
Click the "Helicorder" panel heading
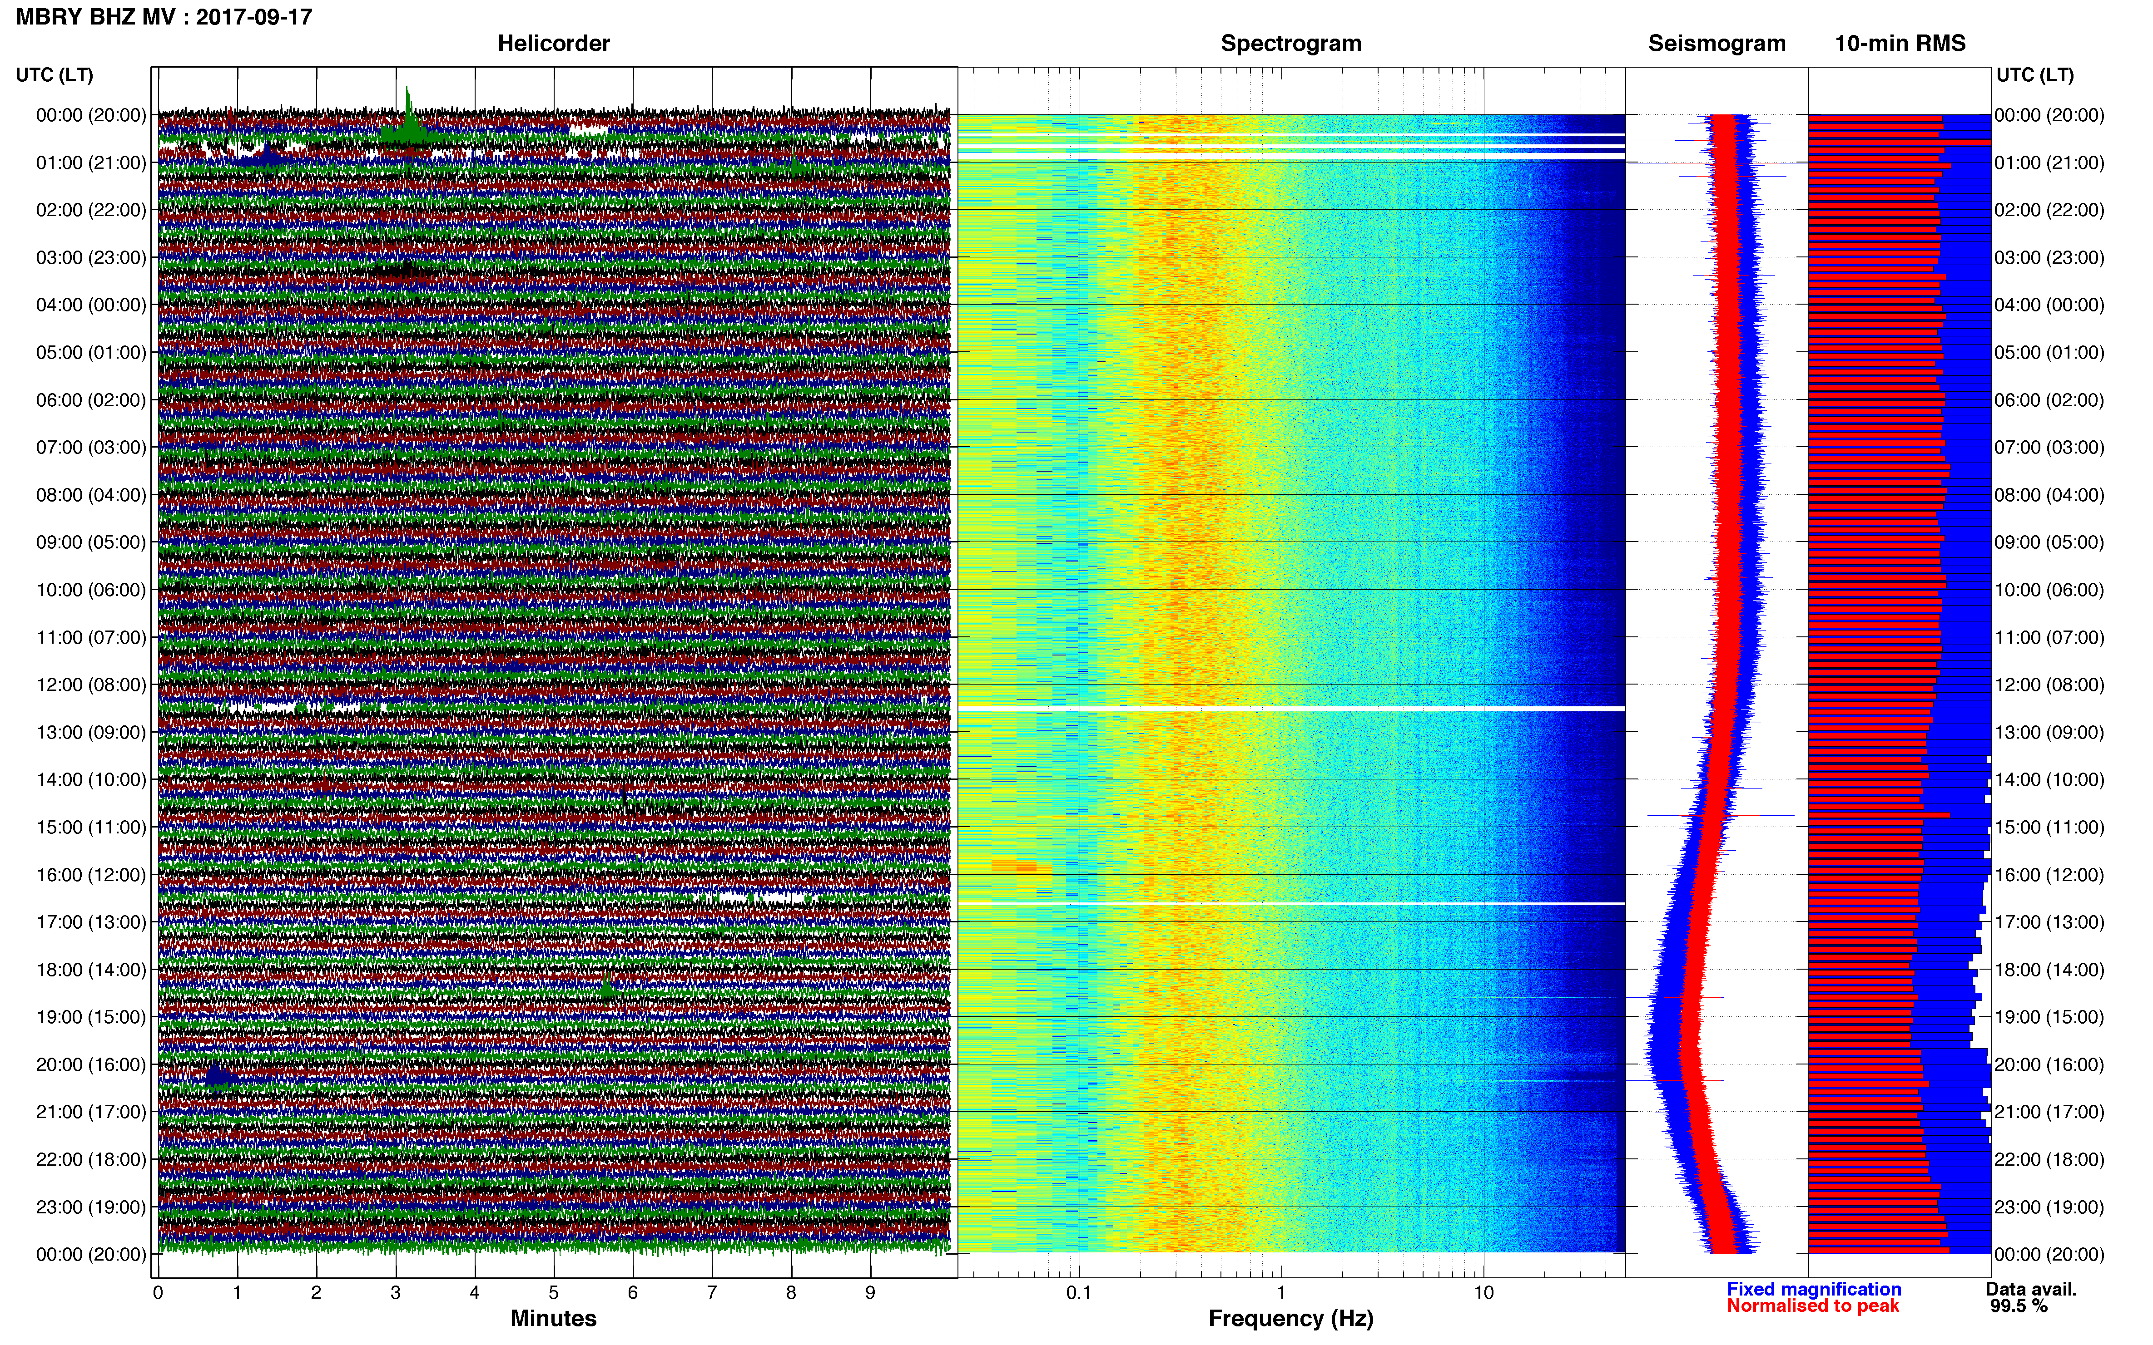554,44
